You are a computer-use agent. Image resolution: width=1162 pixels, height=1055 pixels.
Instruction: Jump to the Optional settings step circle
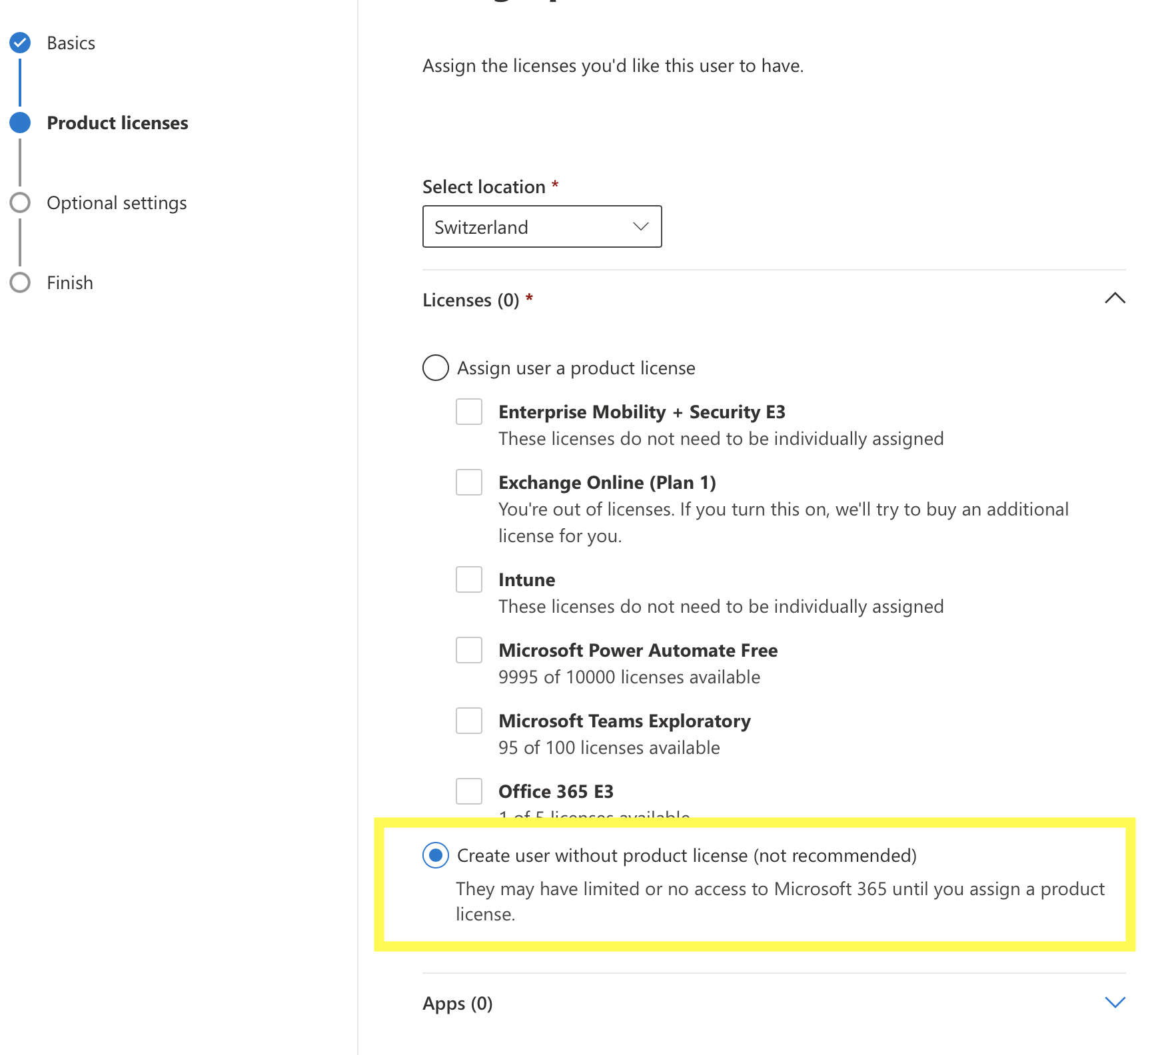coord(20,202)
